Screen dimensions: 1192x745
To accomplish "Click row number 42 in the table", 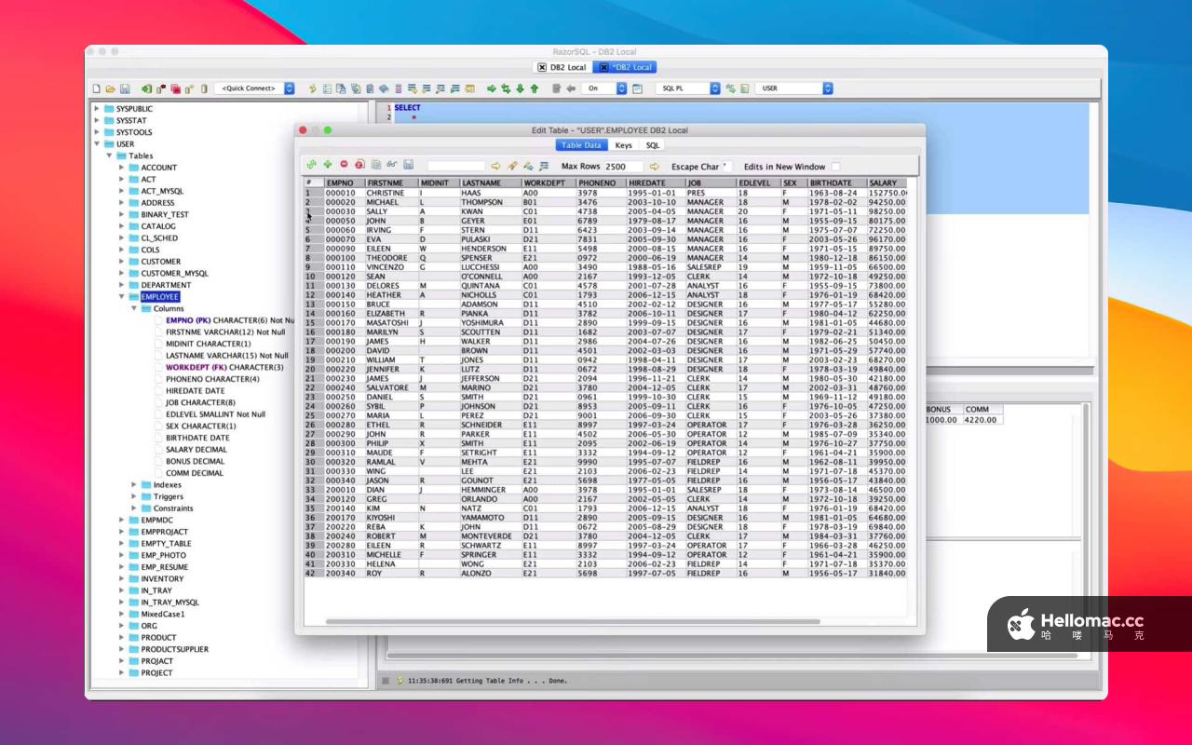I will click(x=314, y=574).
